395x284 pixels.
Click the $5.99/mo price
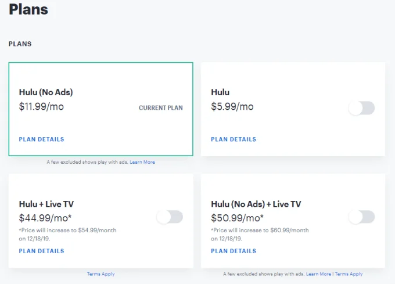pos(232,106)
